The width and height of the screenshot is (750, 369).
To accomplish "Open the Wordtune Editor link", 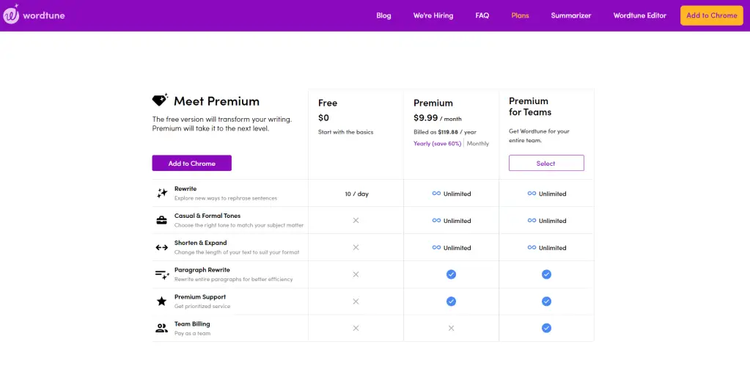I will (639, 15).
